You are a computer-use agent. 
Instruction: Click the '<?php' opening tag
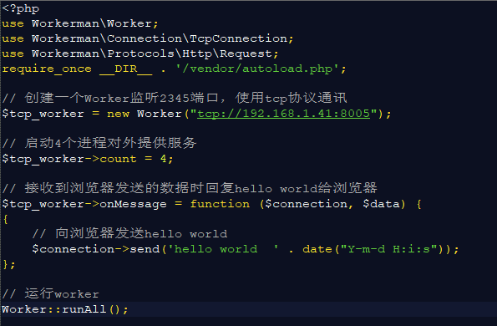tap(21, 8)
